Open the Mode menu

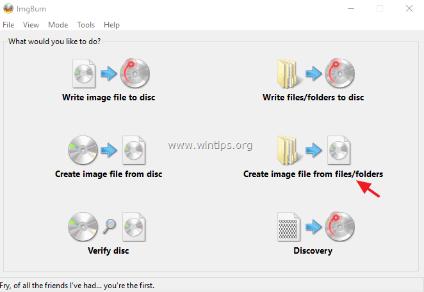point(58,25)
